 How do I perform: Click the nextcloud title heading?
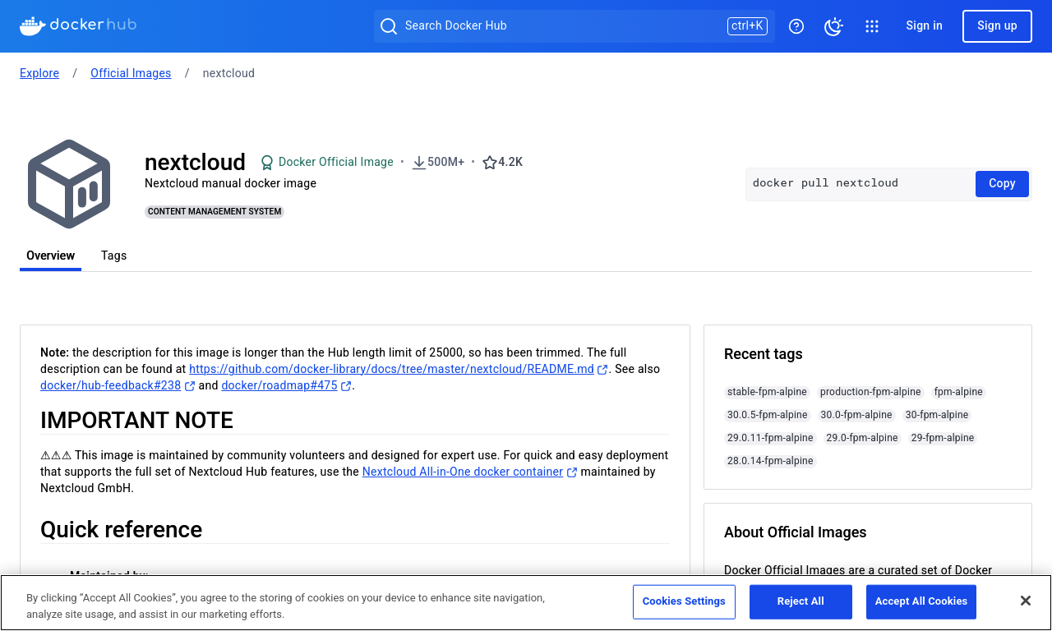click(x=195, y=162)
